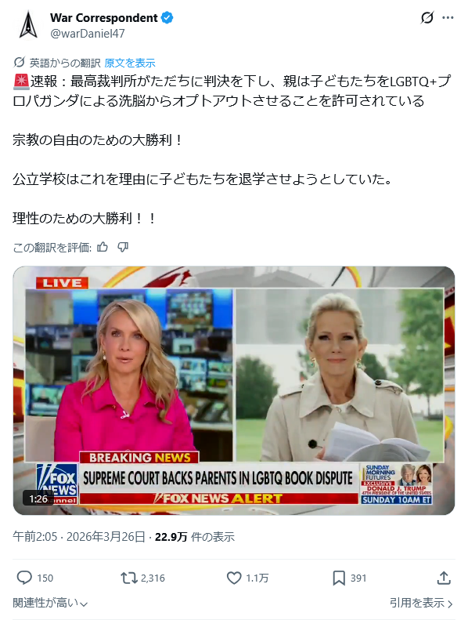Image resolution: width=468 pixels, height=620 pixels.
Task: Expand the 関連性が高い sort dropdown
Action: [x=50, y=603]
